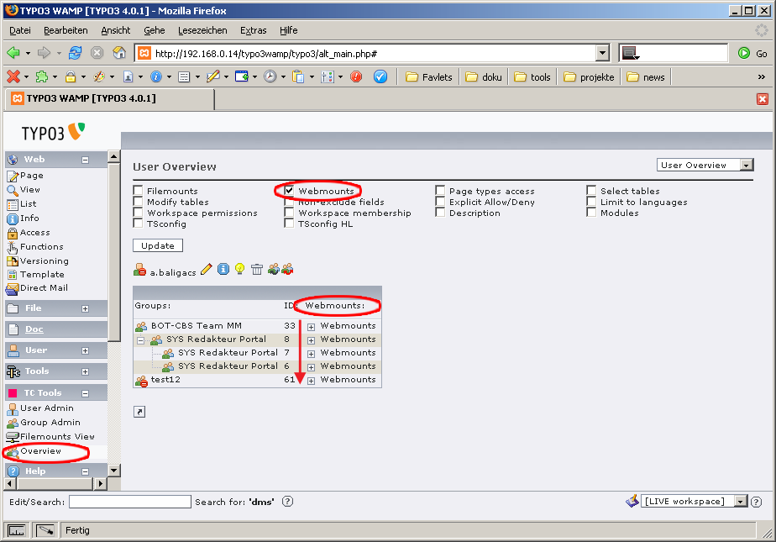Click the blue info icon for a.baligacs
The width and height of the screenshot is (776, 542).
click(x=223, y=269)
